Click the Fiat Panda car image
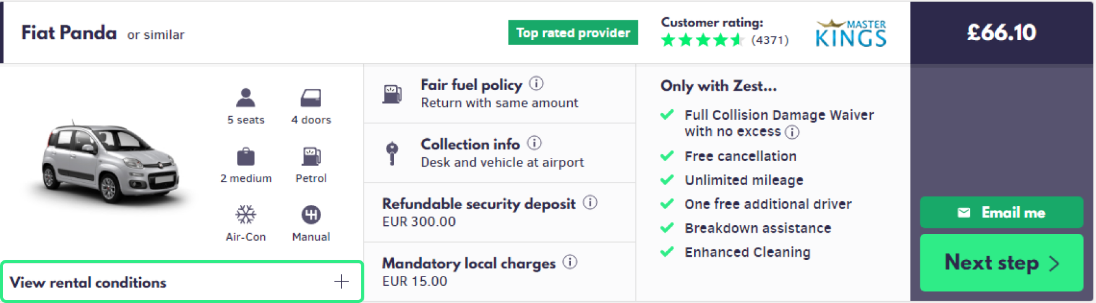Screen dimensions: 1096x303 coord(109,163)
